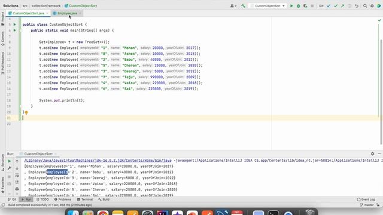383x215 pixels.
Task: Show Git history using the clock icon
Action: pos(349,5)
